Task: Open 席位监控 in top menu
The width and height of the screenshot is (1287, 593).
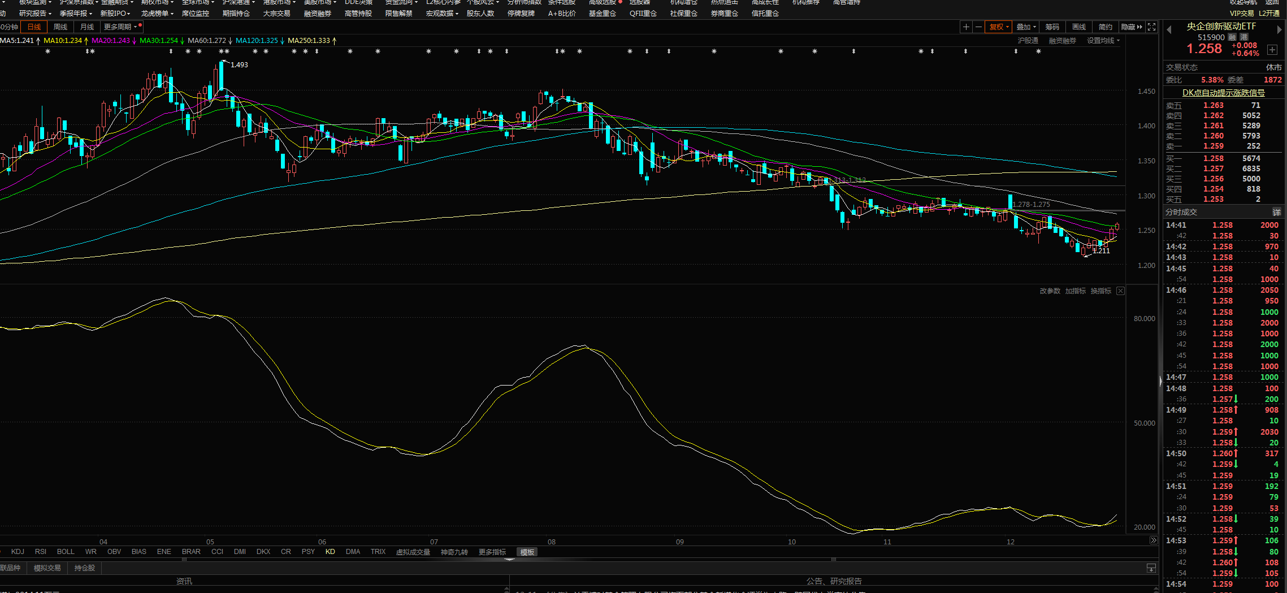Action: (195, 14)
